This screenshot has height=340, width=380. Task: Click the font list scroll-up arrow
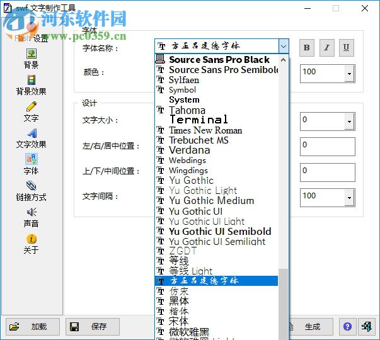(283, 60)
